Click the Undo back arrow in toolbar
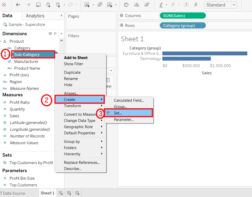252x197 pixels. [18, 5]
